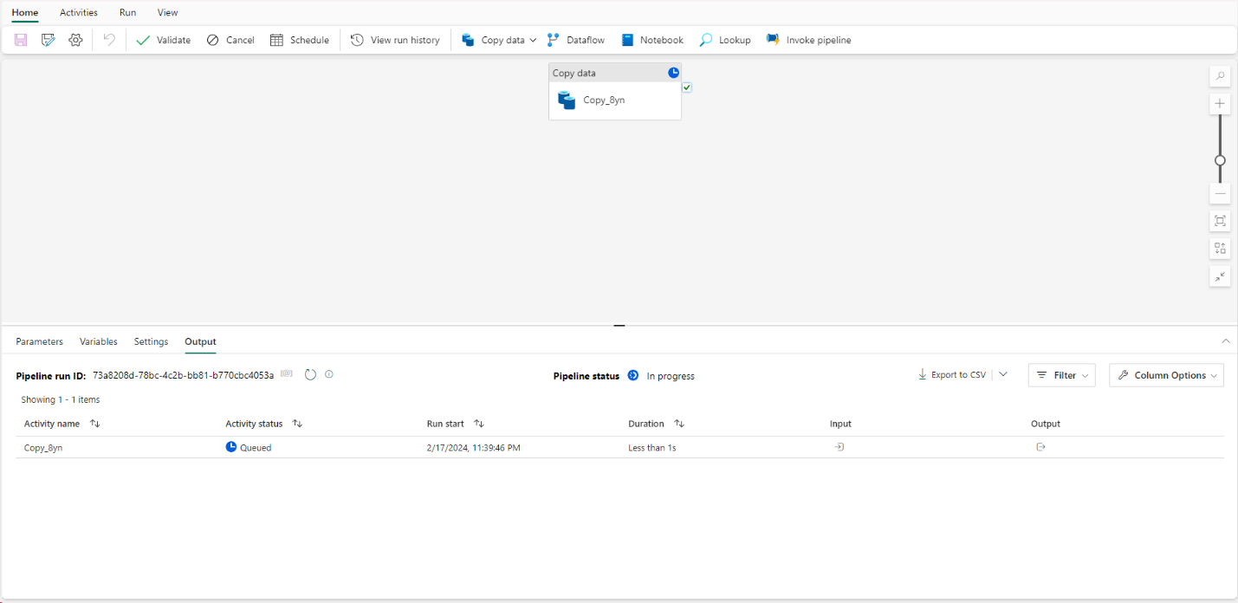The height and width of the screenshot is (603, 1238).
Task: Collapse the bottom panel chevron
Action: click(x=1225, y=341)
